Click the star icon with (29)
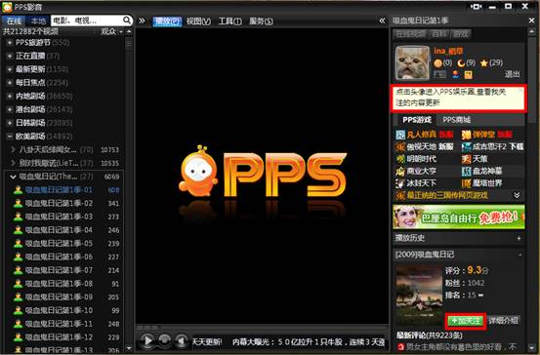 click(484, 63)
